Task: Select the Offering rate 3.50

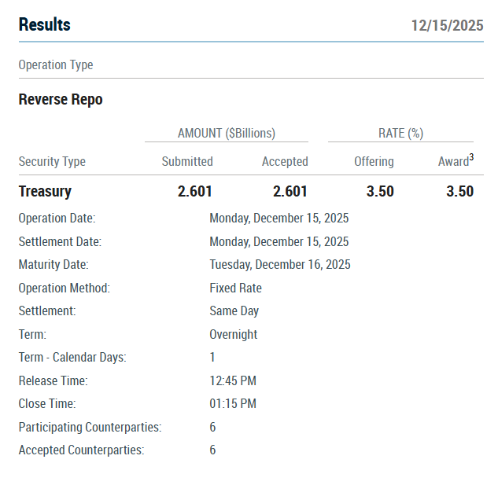Action: pos(380,191)
